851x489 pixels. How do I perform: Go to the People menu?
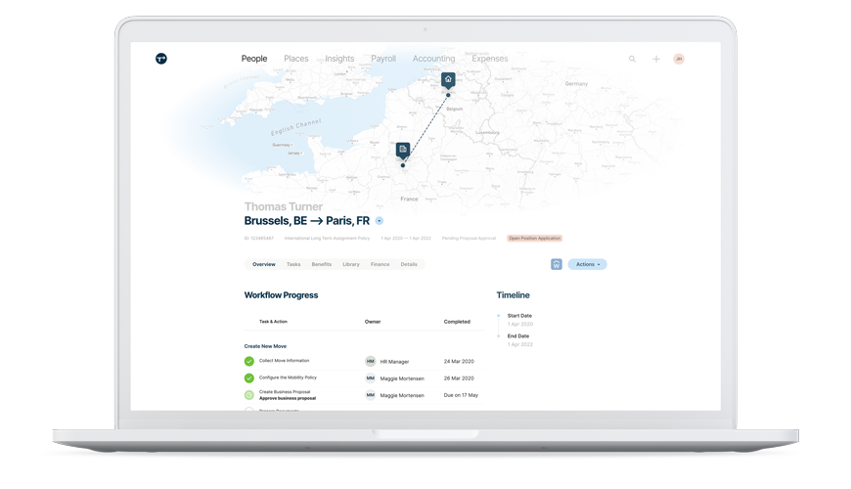tap(254, 59)
